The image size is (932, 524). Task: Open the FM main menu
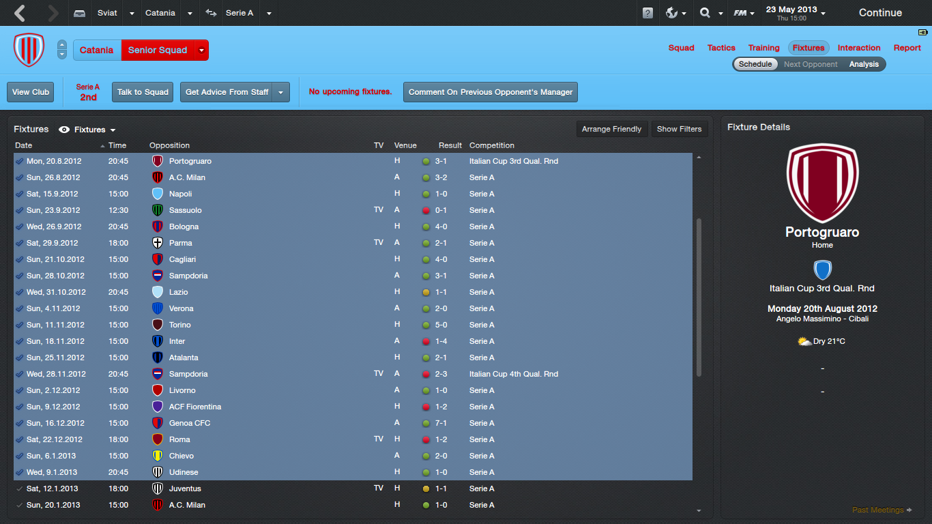click(x=743, y=13)
